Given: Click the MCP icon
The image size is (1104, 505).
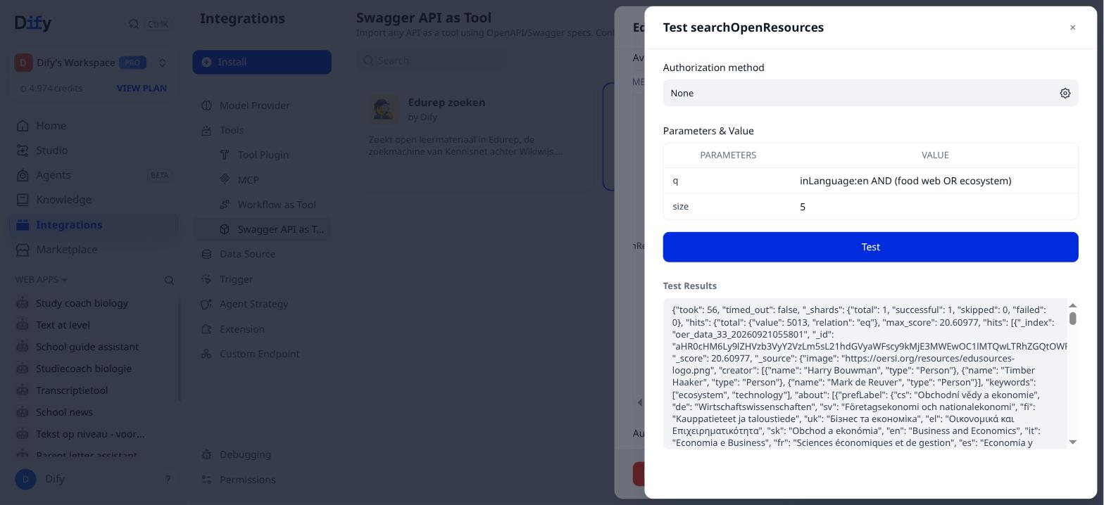Looking at the screenshot, I should (x=225, y=179).
